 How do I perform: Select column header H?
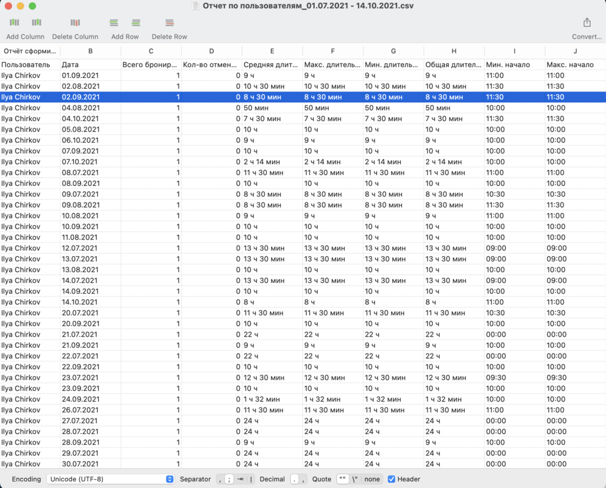coord(454,51)
